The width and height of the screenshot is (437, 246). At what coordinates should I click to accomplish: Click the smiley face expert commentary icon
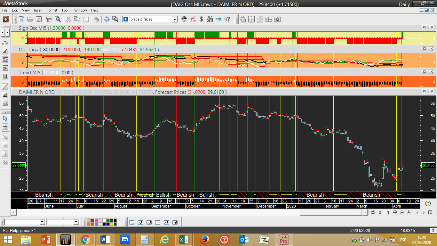click(427, 203)
